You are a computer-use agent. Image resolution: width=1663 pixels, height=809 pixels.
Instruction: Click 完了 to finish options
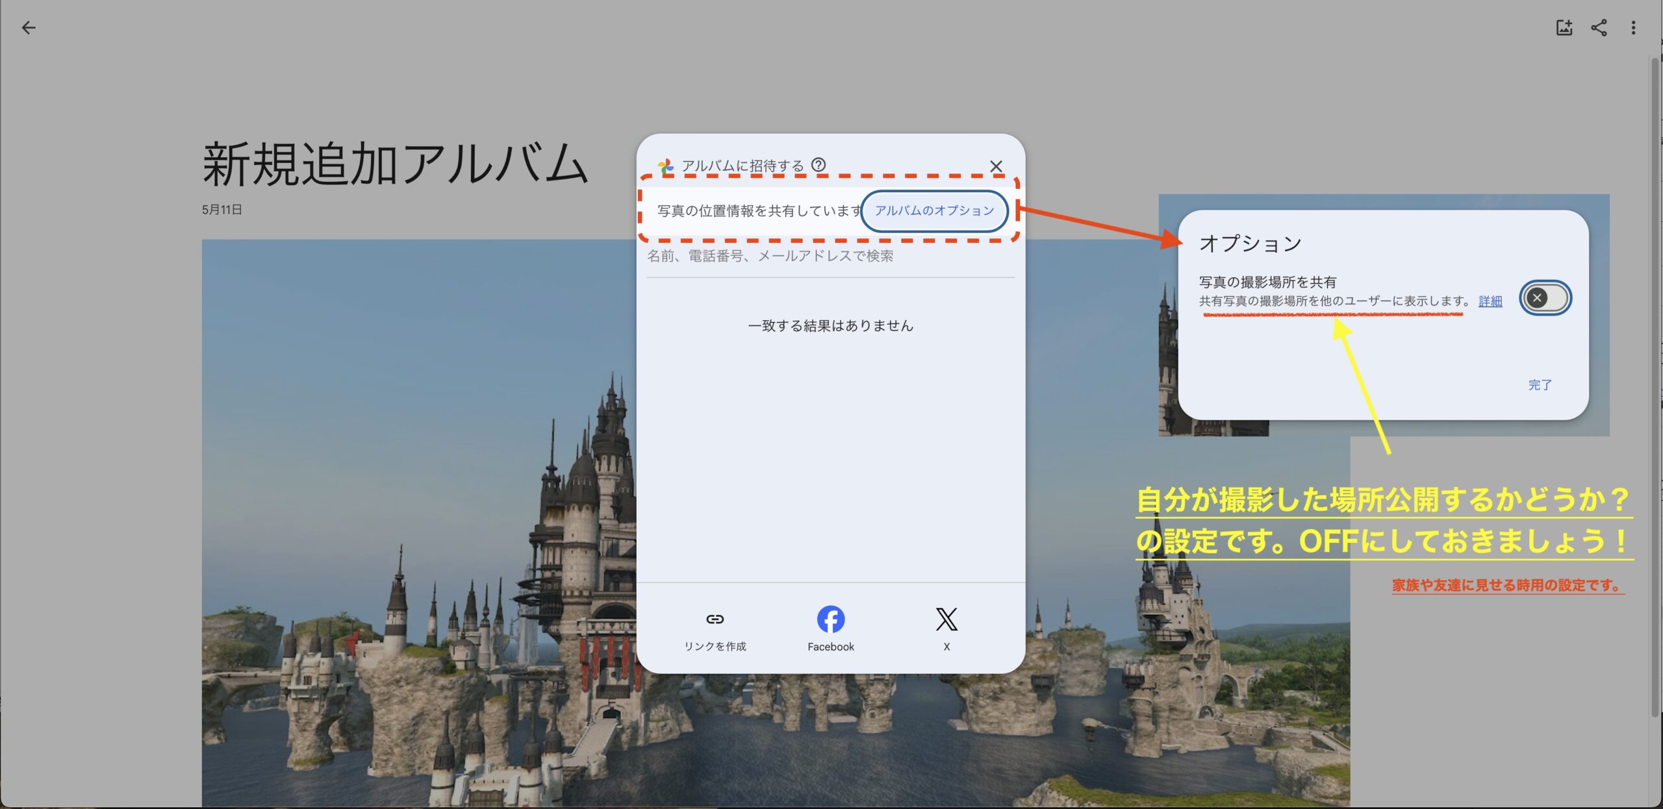pos(1540,385)
